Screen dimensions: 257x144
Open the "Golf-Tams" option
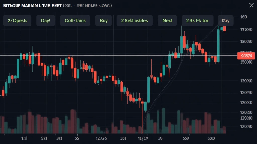[76, 20]
